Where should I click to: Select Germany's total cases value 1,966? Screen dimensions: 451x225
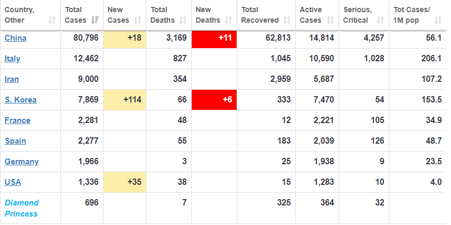88,162
